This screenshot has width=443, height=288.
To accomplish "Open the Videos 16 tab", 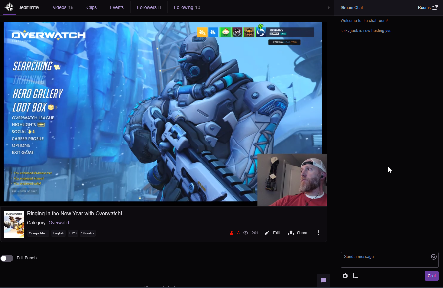I will point(63,7).
